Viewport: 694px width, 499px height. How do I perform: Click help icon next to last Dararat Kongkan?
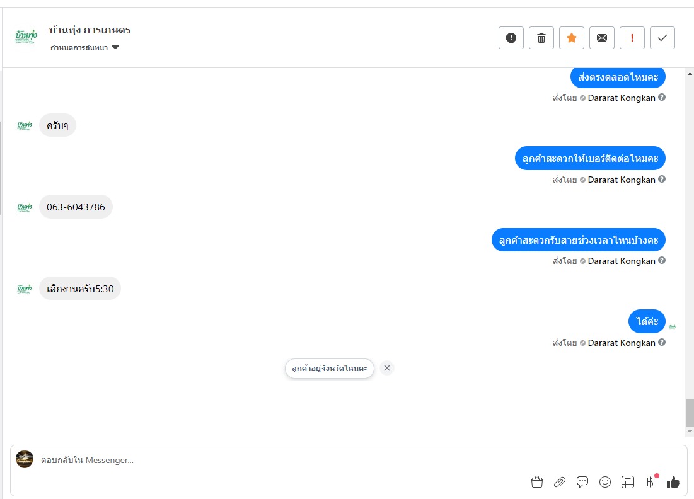click(662, 342)
